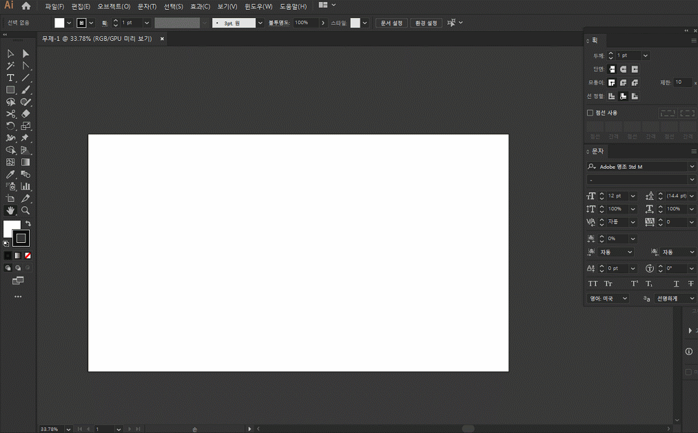Open the language 영어: 미국 dropdown
698x433 pixels.
(608, 299)
